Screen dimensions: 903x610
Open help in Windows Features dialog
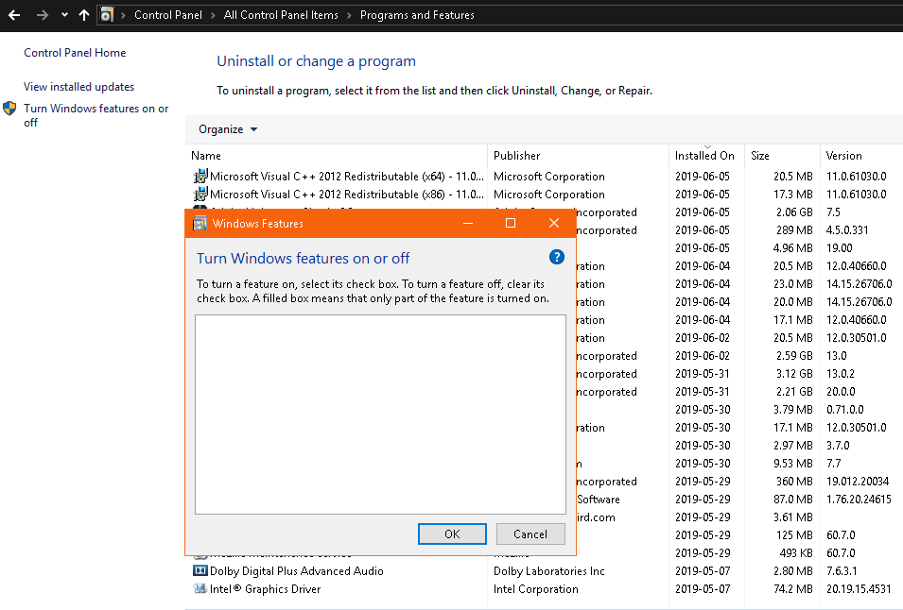click(556, 257)
